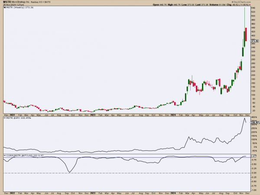Click the tall green candle wick reaching 540
This screenshot has width=260, height=195.
pos(244,19)
